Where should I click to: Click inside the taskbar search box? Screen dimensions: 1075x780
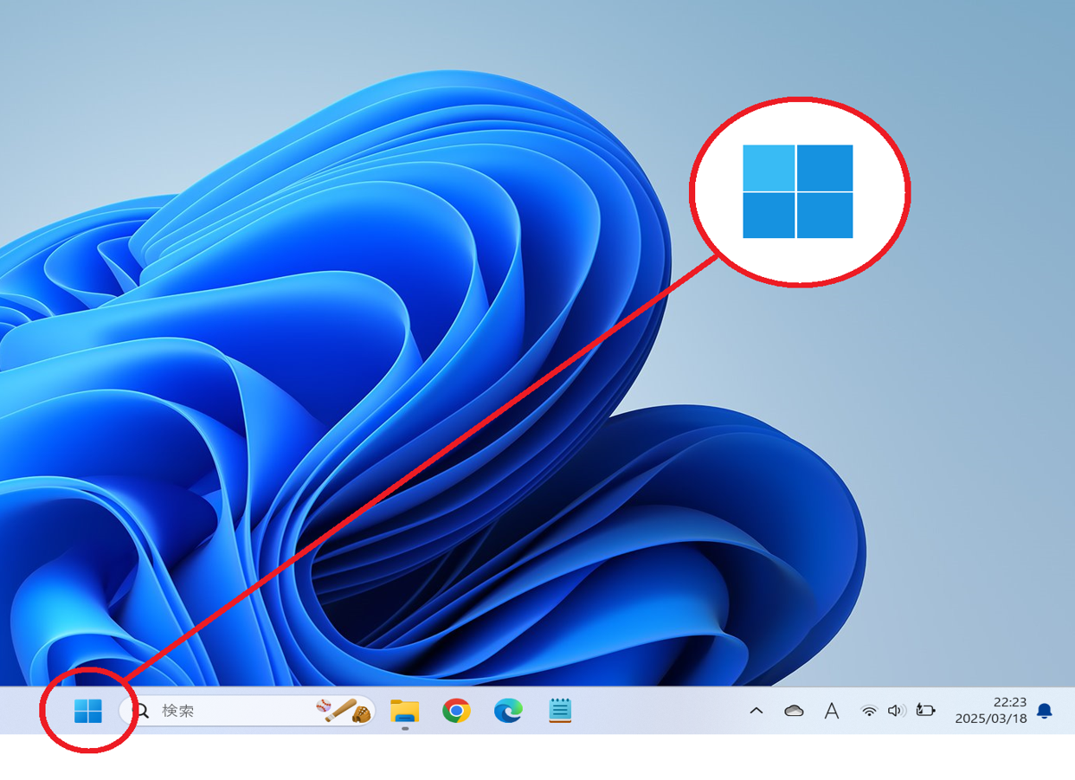click(x=225, y=710)
